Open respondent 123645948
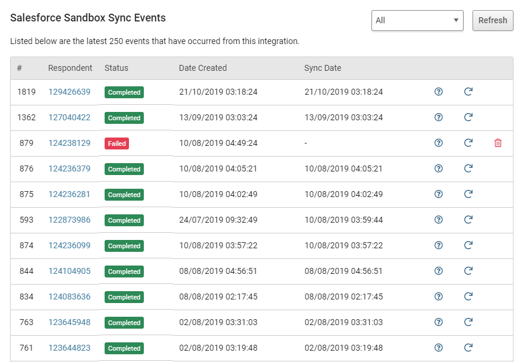The width and height of the screenshot is (526, 362). (x=70, y=322)
